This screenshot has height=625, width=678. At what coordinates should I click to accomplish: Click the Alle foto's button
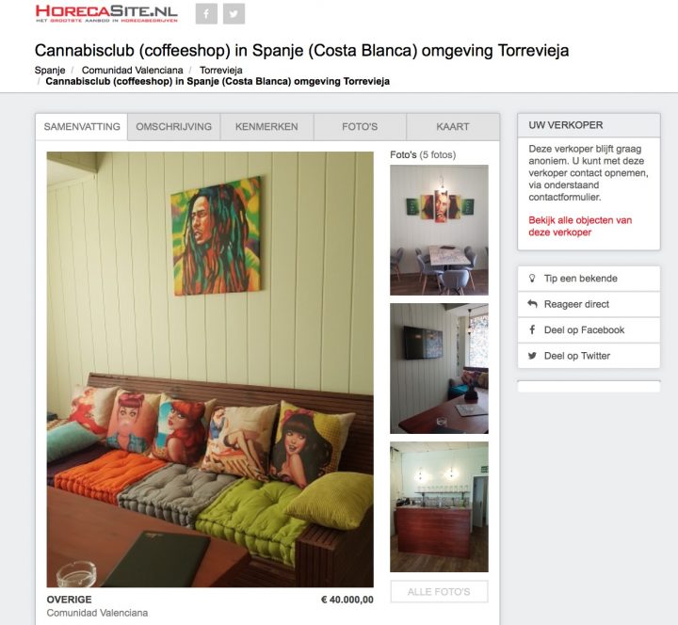439,592
